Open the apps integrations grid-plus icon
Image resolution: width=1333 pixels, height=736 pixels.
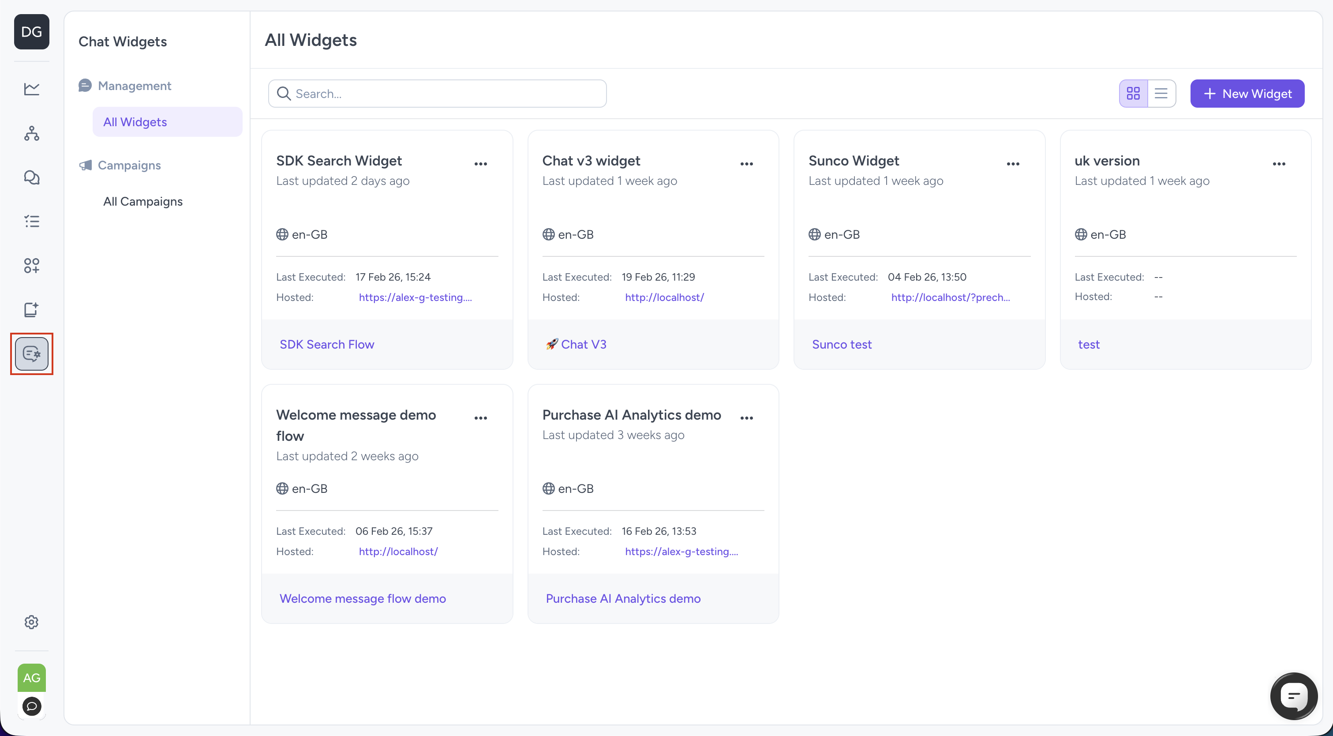point(32,266)
